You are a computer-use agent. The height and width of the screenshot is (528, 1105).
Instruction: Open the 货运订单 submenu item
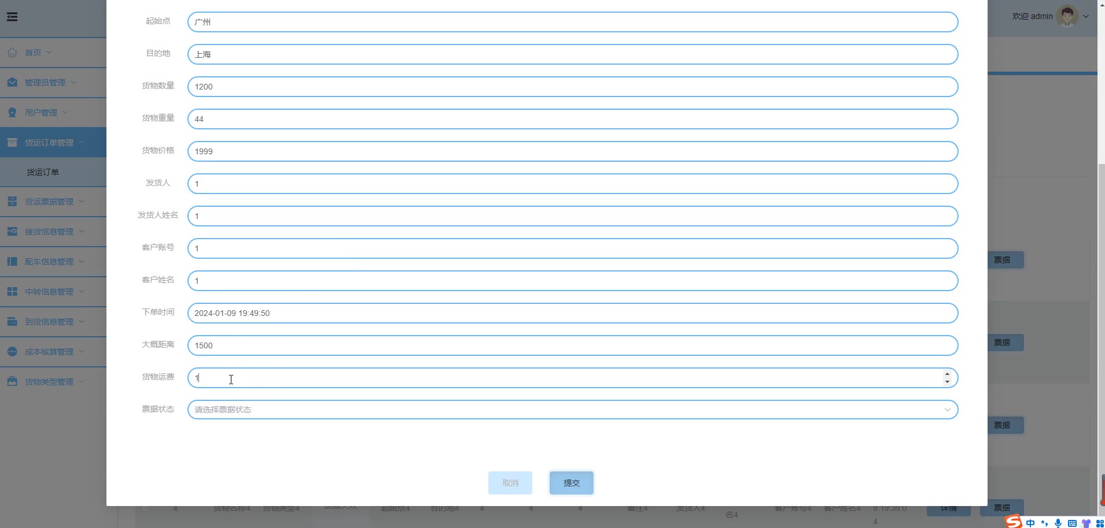(x=43, y=172)
